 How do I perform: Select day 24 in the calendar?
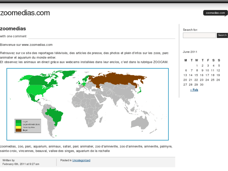(x=207, y=80)
